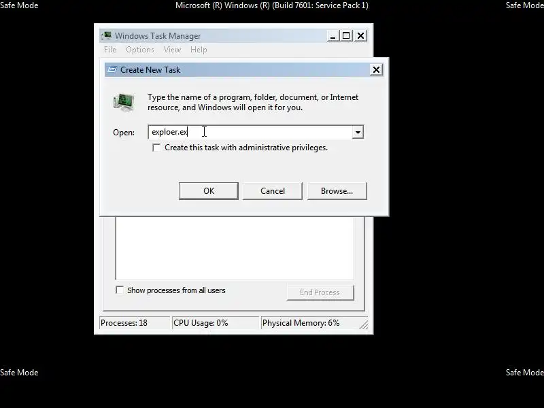This screenshot has height=408, width=544.
Task: Open the View menu in Task Manager
Action: coord(173,50)
